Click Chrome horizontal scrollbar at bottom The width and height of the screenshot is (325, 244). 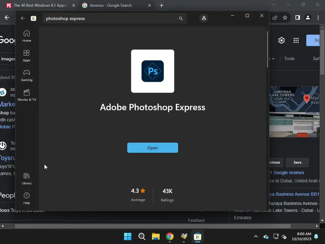(153, 226)
